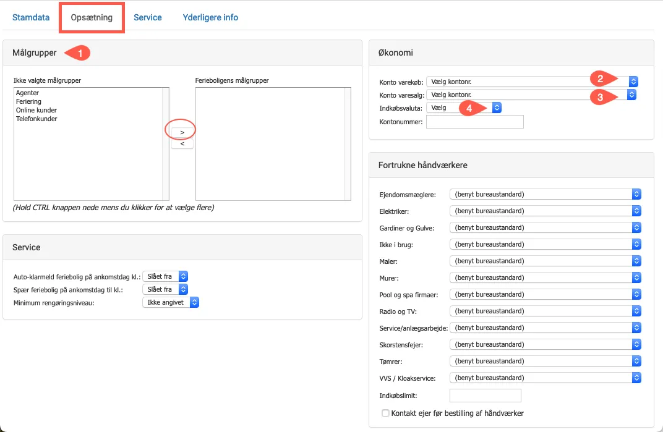This screenshot has width=663, height=432.
Task: Select Online kunder in the list
Action: (36, 110)
